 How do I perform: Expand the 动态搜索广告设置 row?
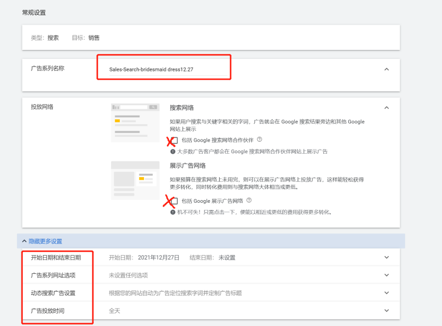[x=386, y=293]
